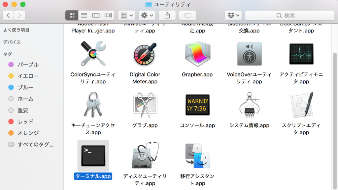Open すべてのタグ in the sidebar
338x190 pixels.
[36, 144]
